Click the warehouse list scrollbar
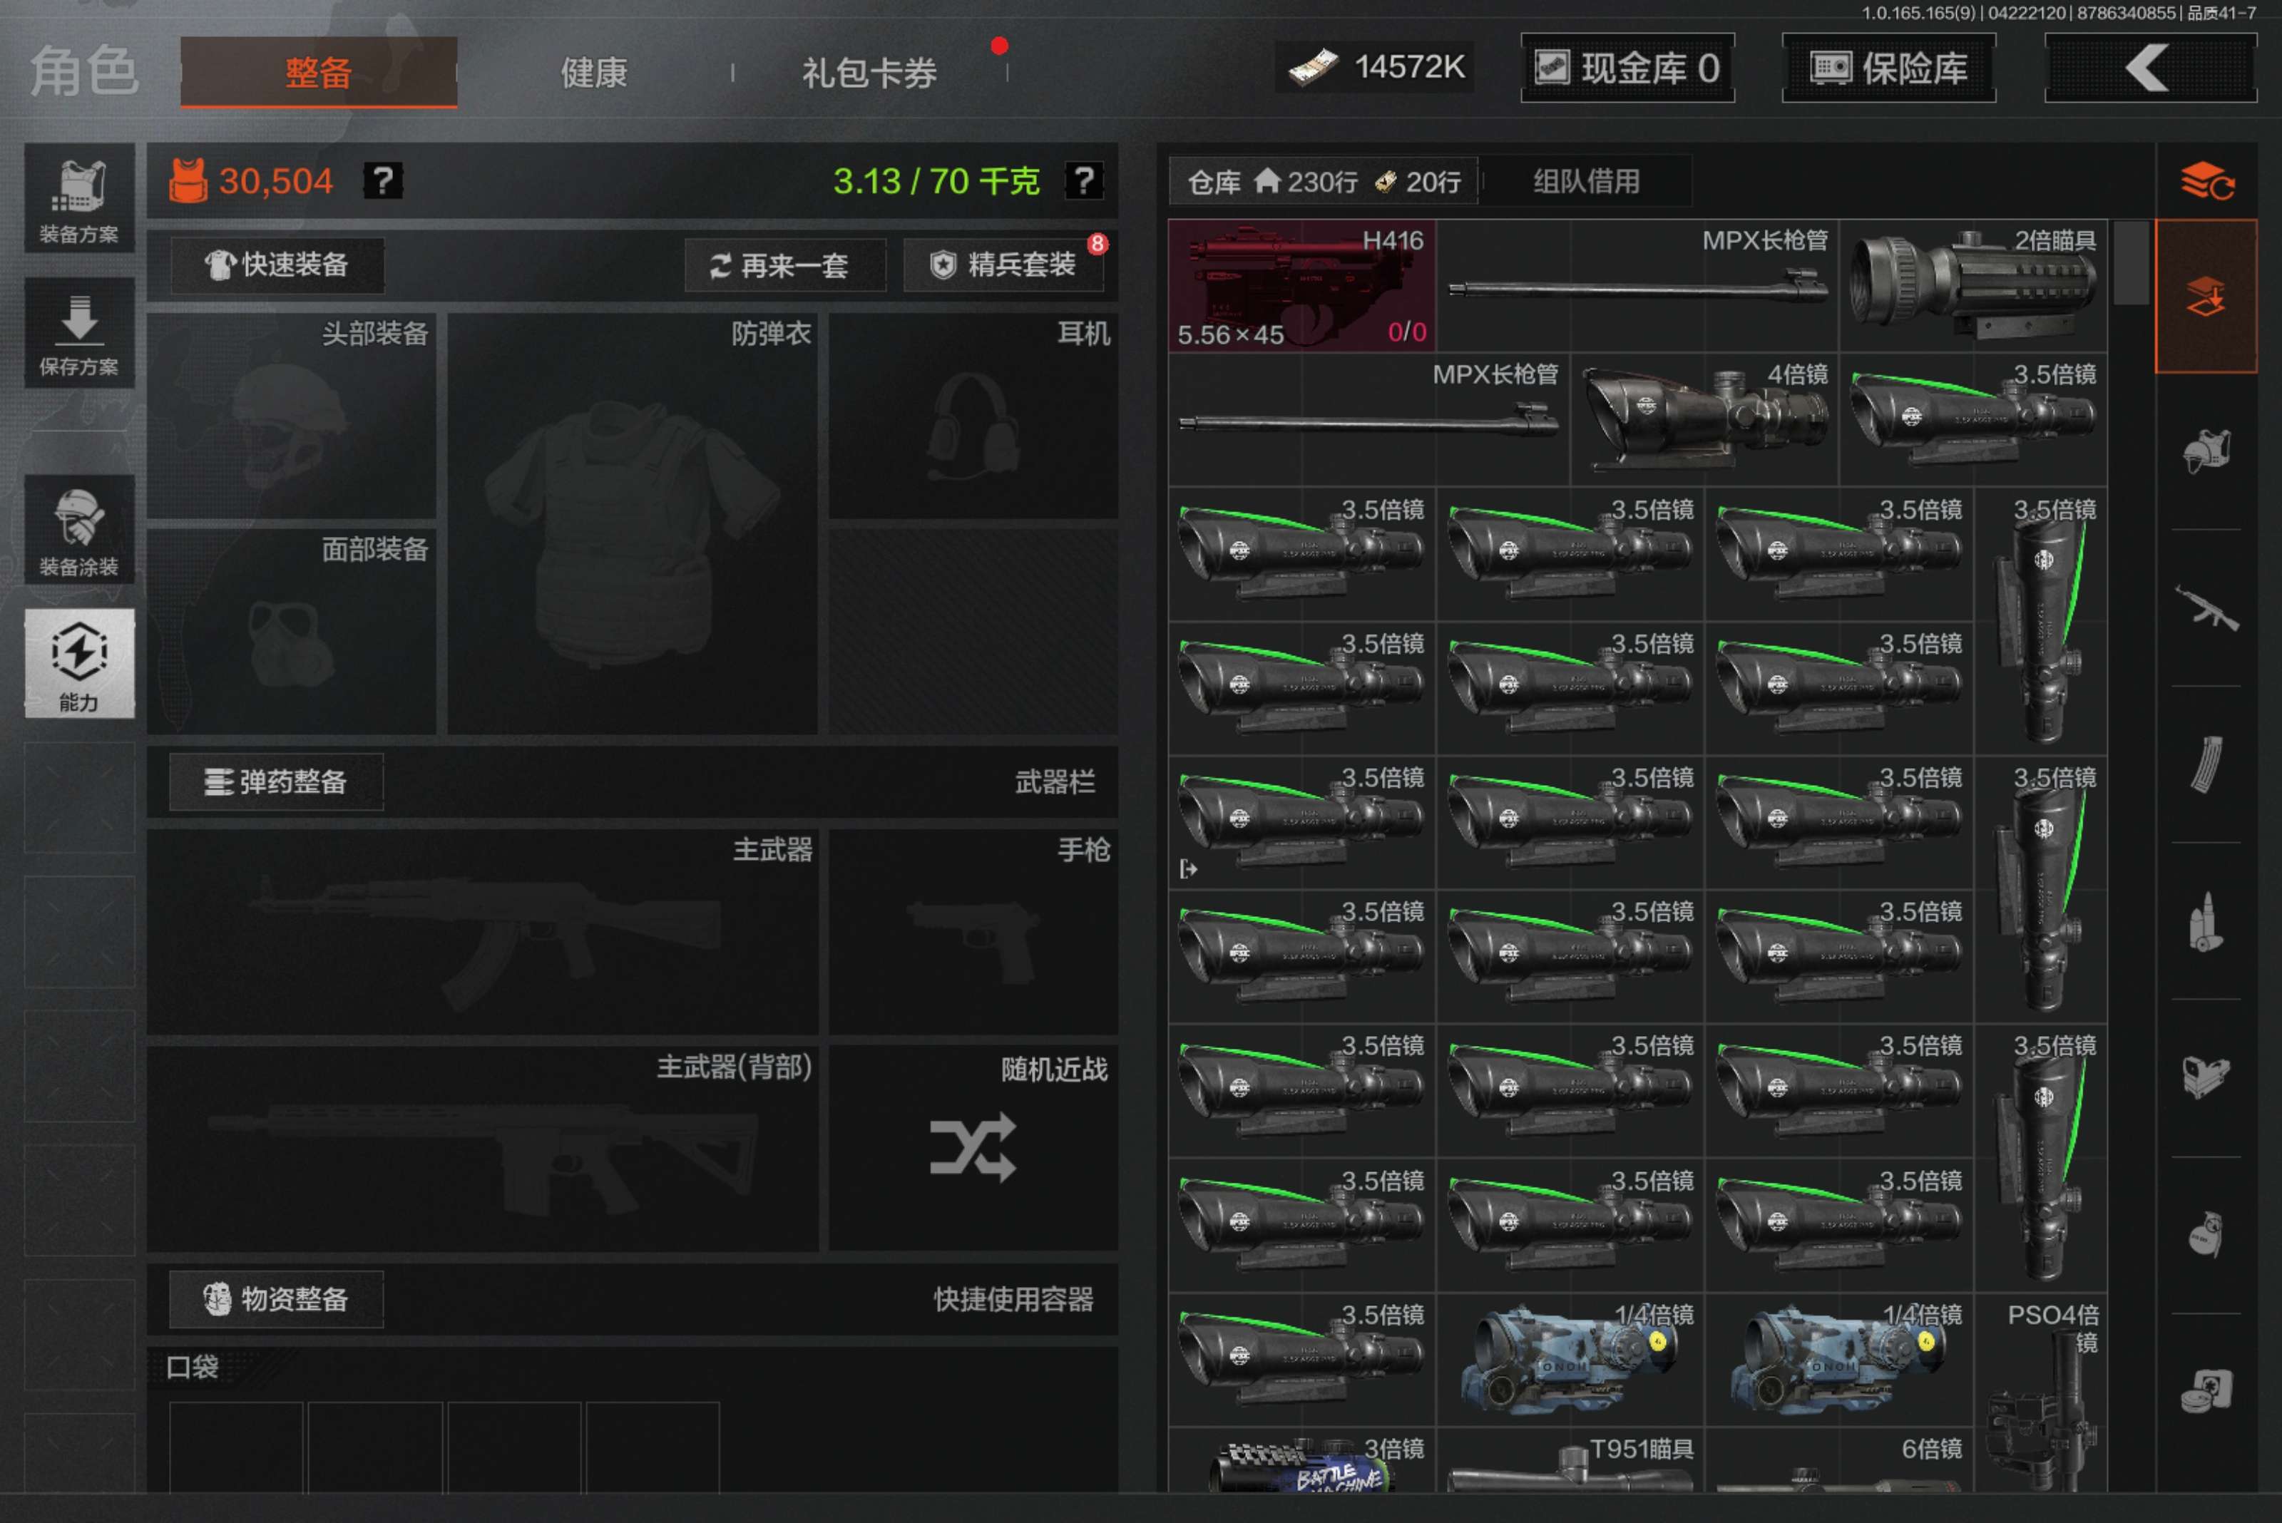Viewport: 2282px width, 1523px height. [2130, 265]
